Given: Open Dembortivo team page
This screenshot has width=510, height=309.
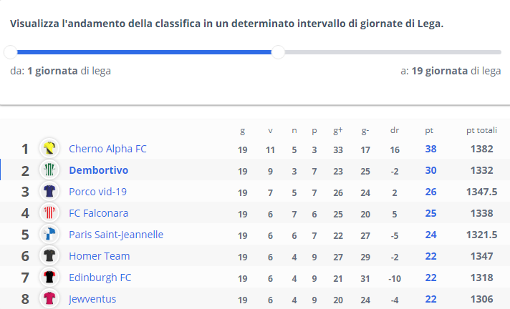Looking at the screenshot, I should (x=99, y=170).
